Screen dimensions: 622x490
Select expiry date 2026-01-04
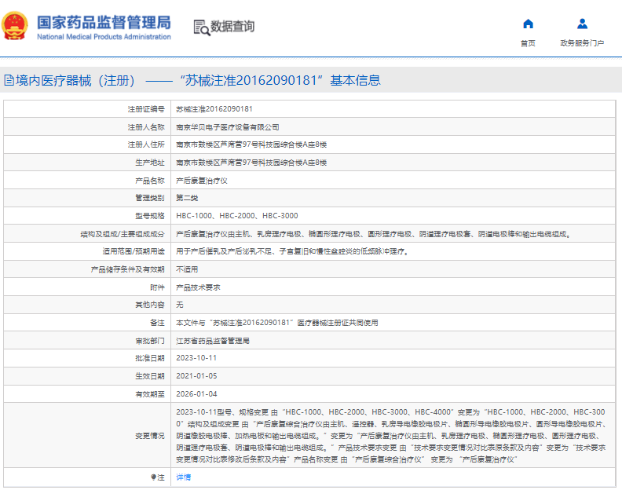click(196, 394)
